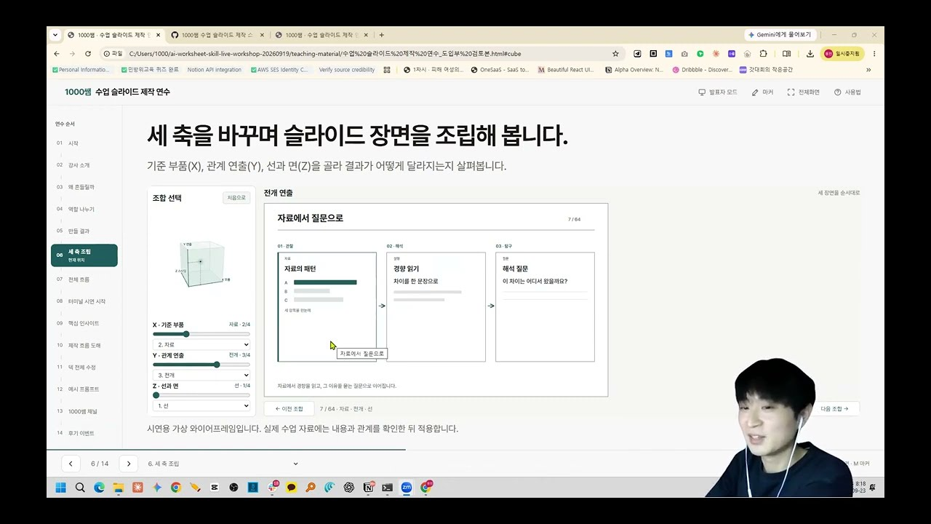Viewport: 931px width, 524px height.
Task: Select 05 만든 결과 in the sidebar
Action: (84, 231)
